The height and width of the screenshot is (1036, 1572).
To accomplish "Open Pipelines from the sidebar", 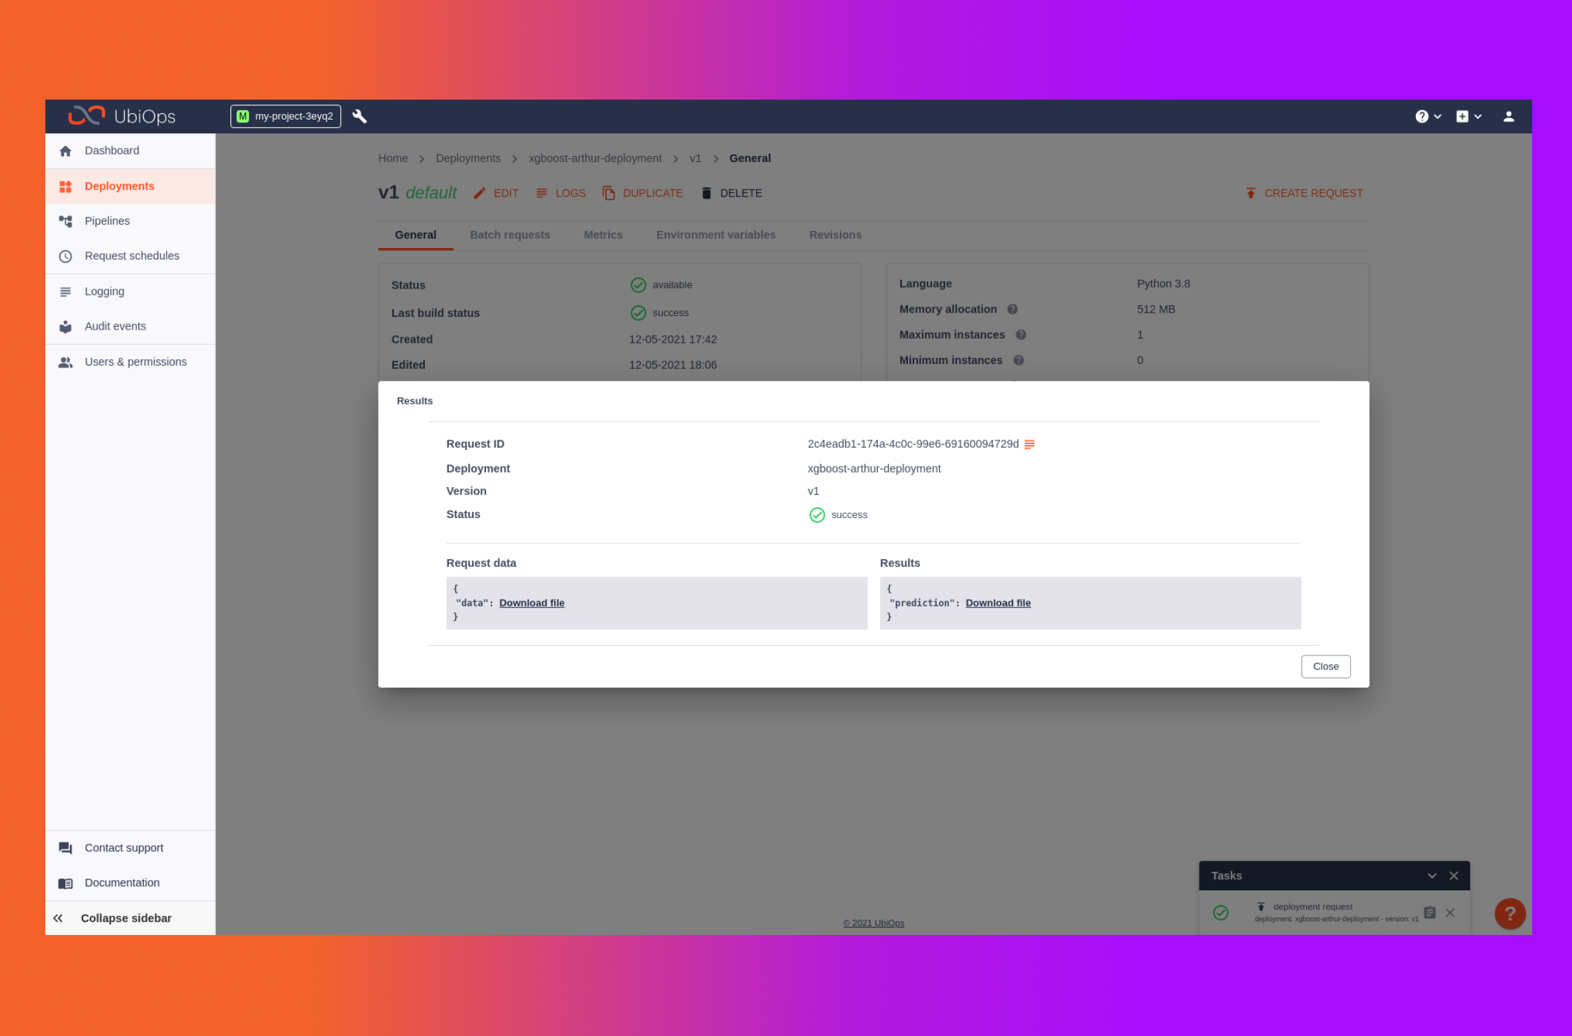I will (x=107, y=221).
